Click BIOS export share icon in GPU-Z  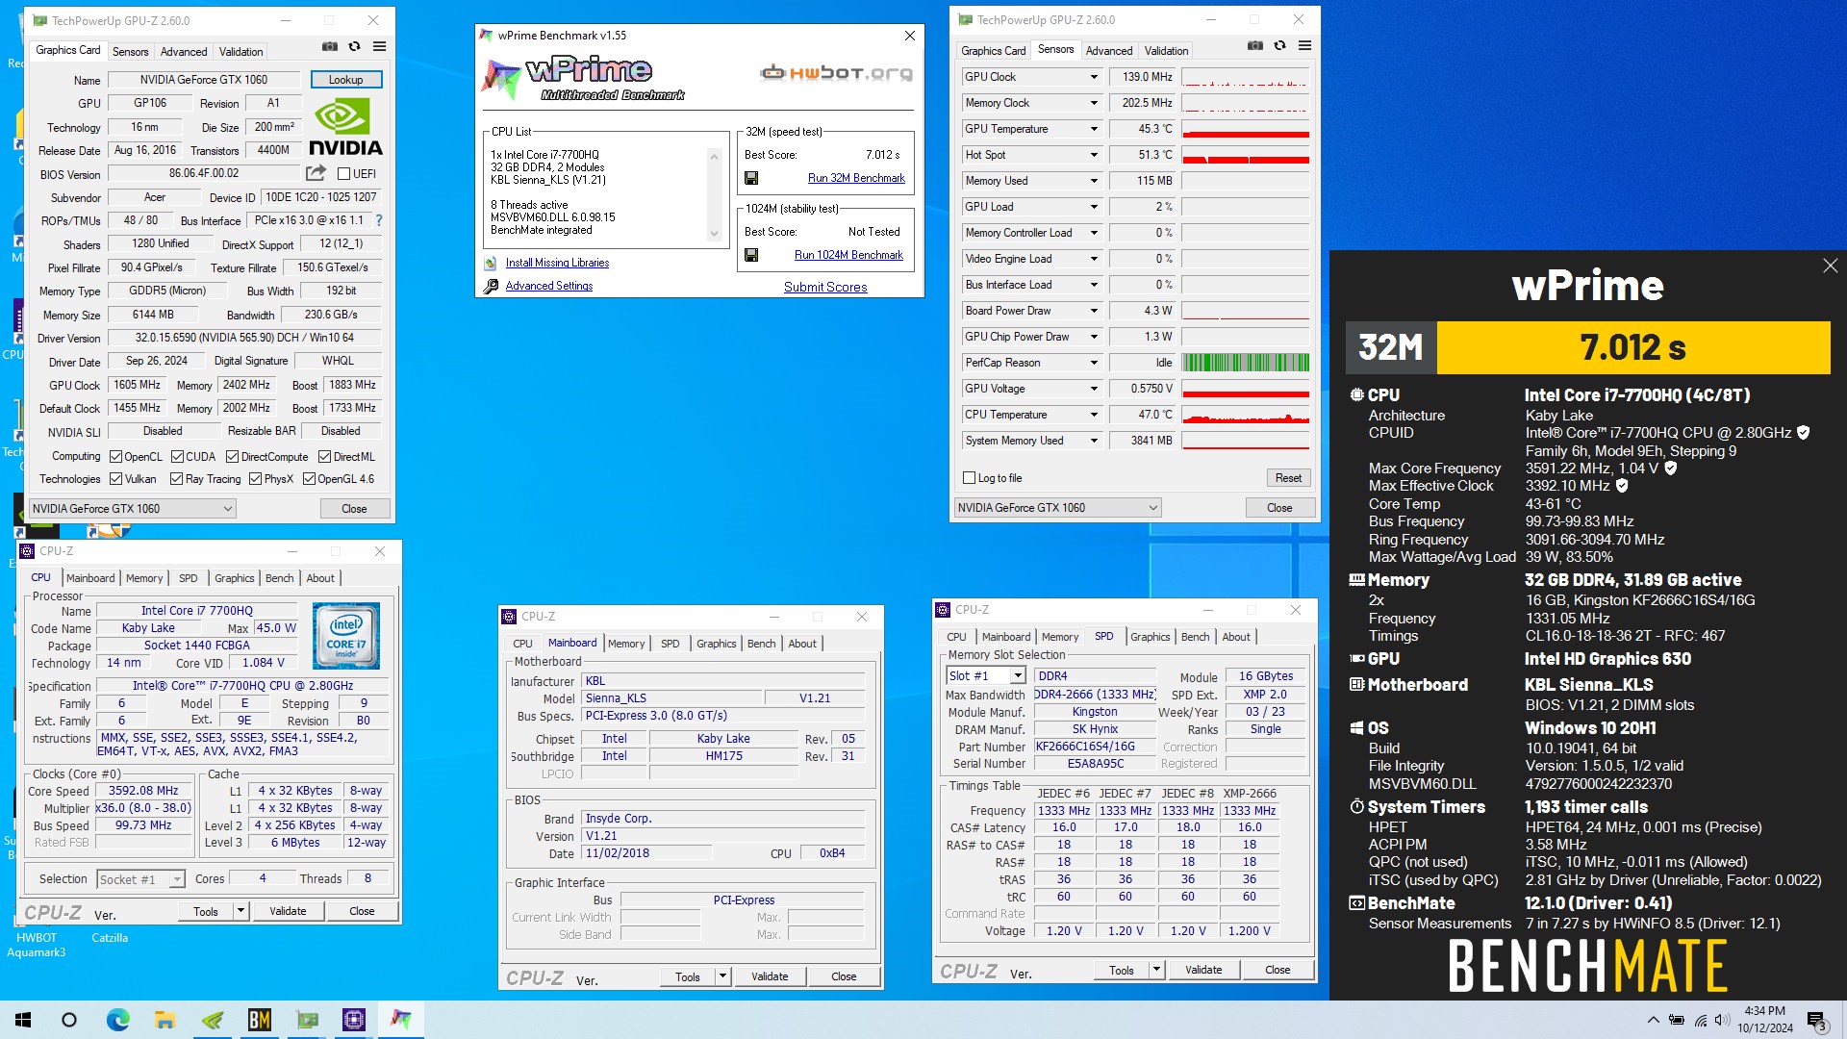tap(316, 173)
